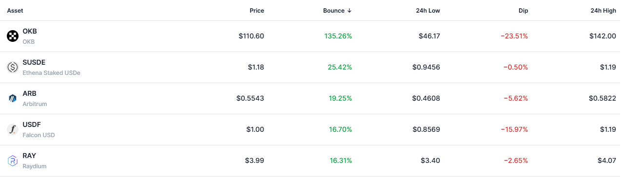Open the OKB asset name link
This screenshot has height=177, width=623.
(x=30, y=31)
